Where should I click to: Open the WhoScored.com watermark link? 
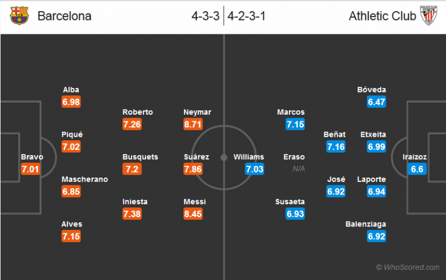pos(408,268)
